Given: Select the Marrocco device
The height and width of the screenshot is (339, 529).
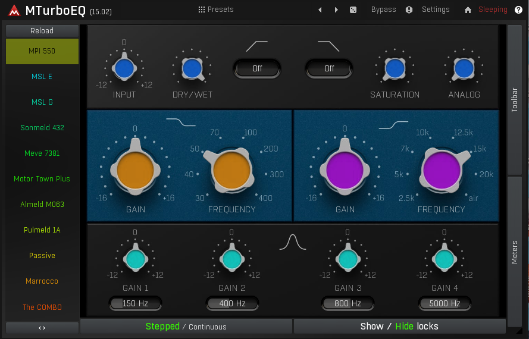Looking at the screenshot, I should [x=42, y=281].
